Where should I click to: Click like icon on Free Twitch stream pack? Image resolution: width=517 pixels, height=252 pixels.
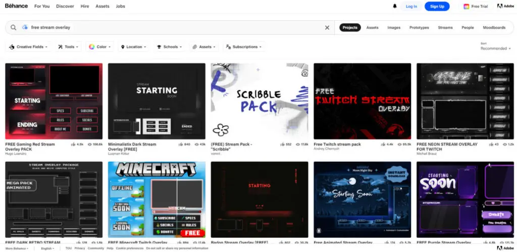point(383,144)
